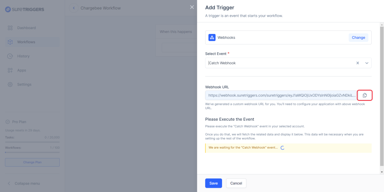
Task: Open Dashboard in the sidebar
Action: point(32,28)
